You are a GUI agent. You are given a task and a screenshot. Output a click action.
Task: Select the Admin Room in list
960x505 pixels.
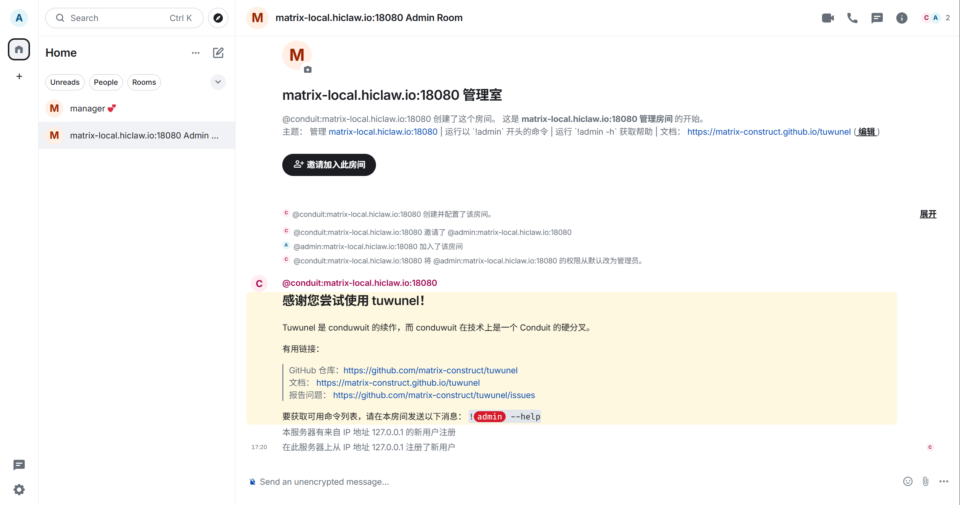coord(137,135)
